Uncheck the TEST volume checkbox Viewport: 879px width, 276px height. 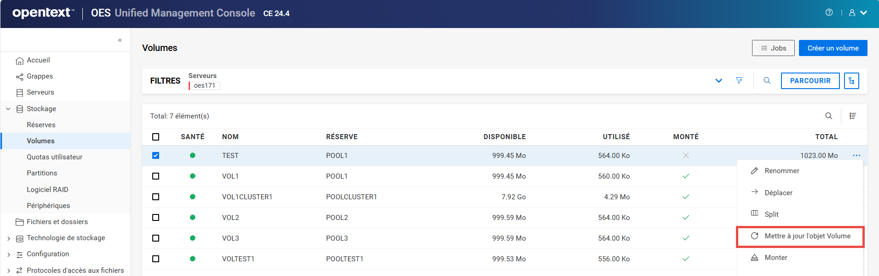(x=155, y=156)
